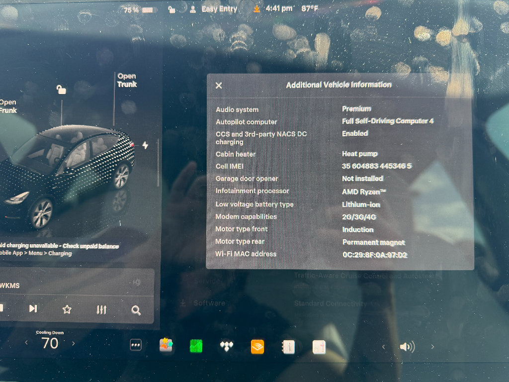This screenshot has width=509, height=382.
Task: Tap the software download arrow icon
Action: [x=256, y=9]
